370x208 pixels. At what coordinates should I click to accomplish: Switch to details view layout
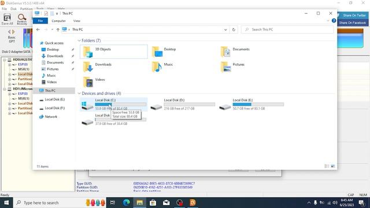[x=327, y=166]
